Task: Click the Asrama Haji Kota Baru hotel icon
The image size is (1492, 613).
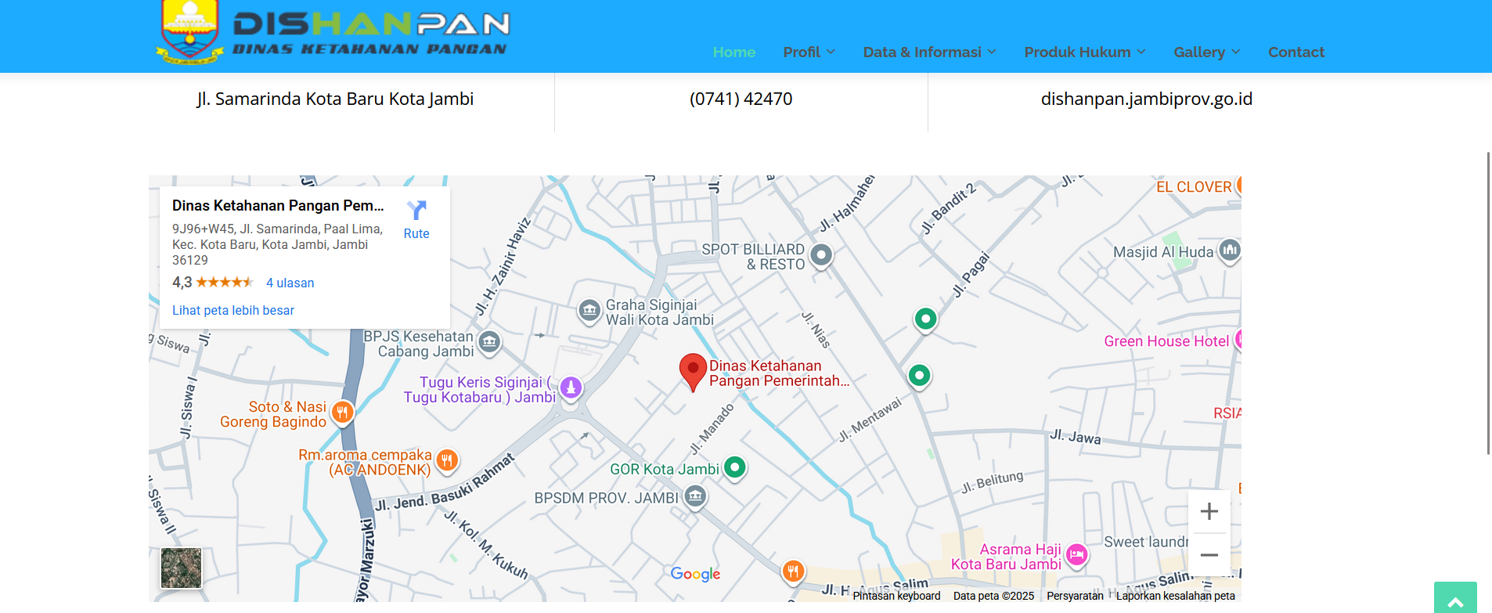Action: [1077, 555]
